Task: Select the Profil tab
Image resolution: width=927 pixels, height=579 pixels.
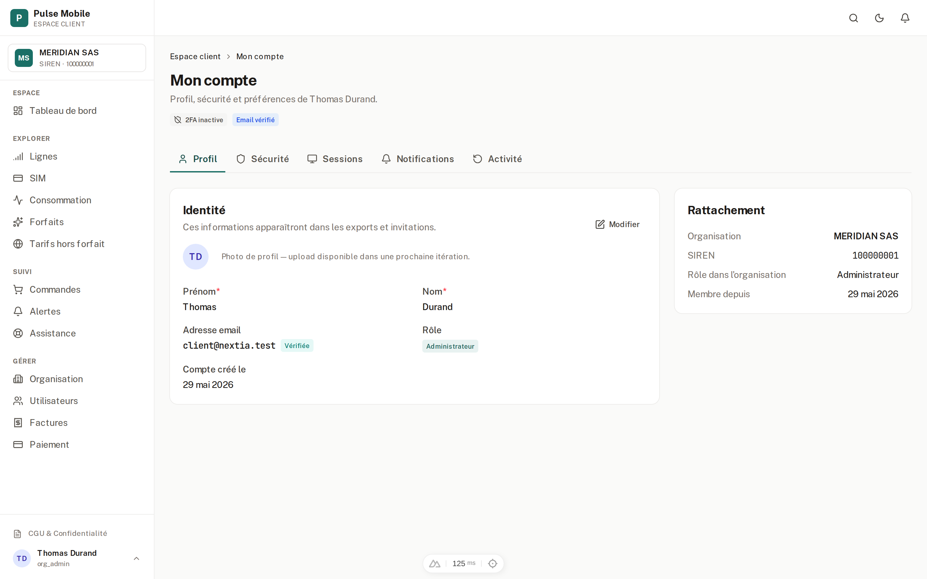Action: (x=198, y=159)
